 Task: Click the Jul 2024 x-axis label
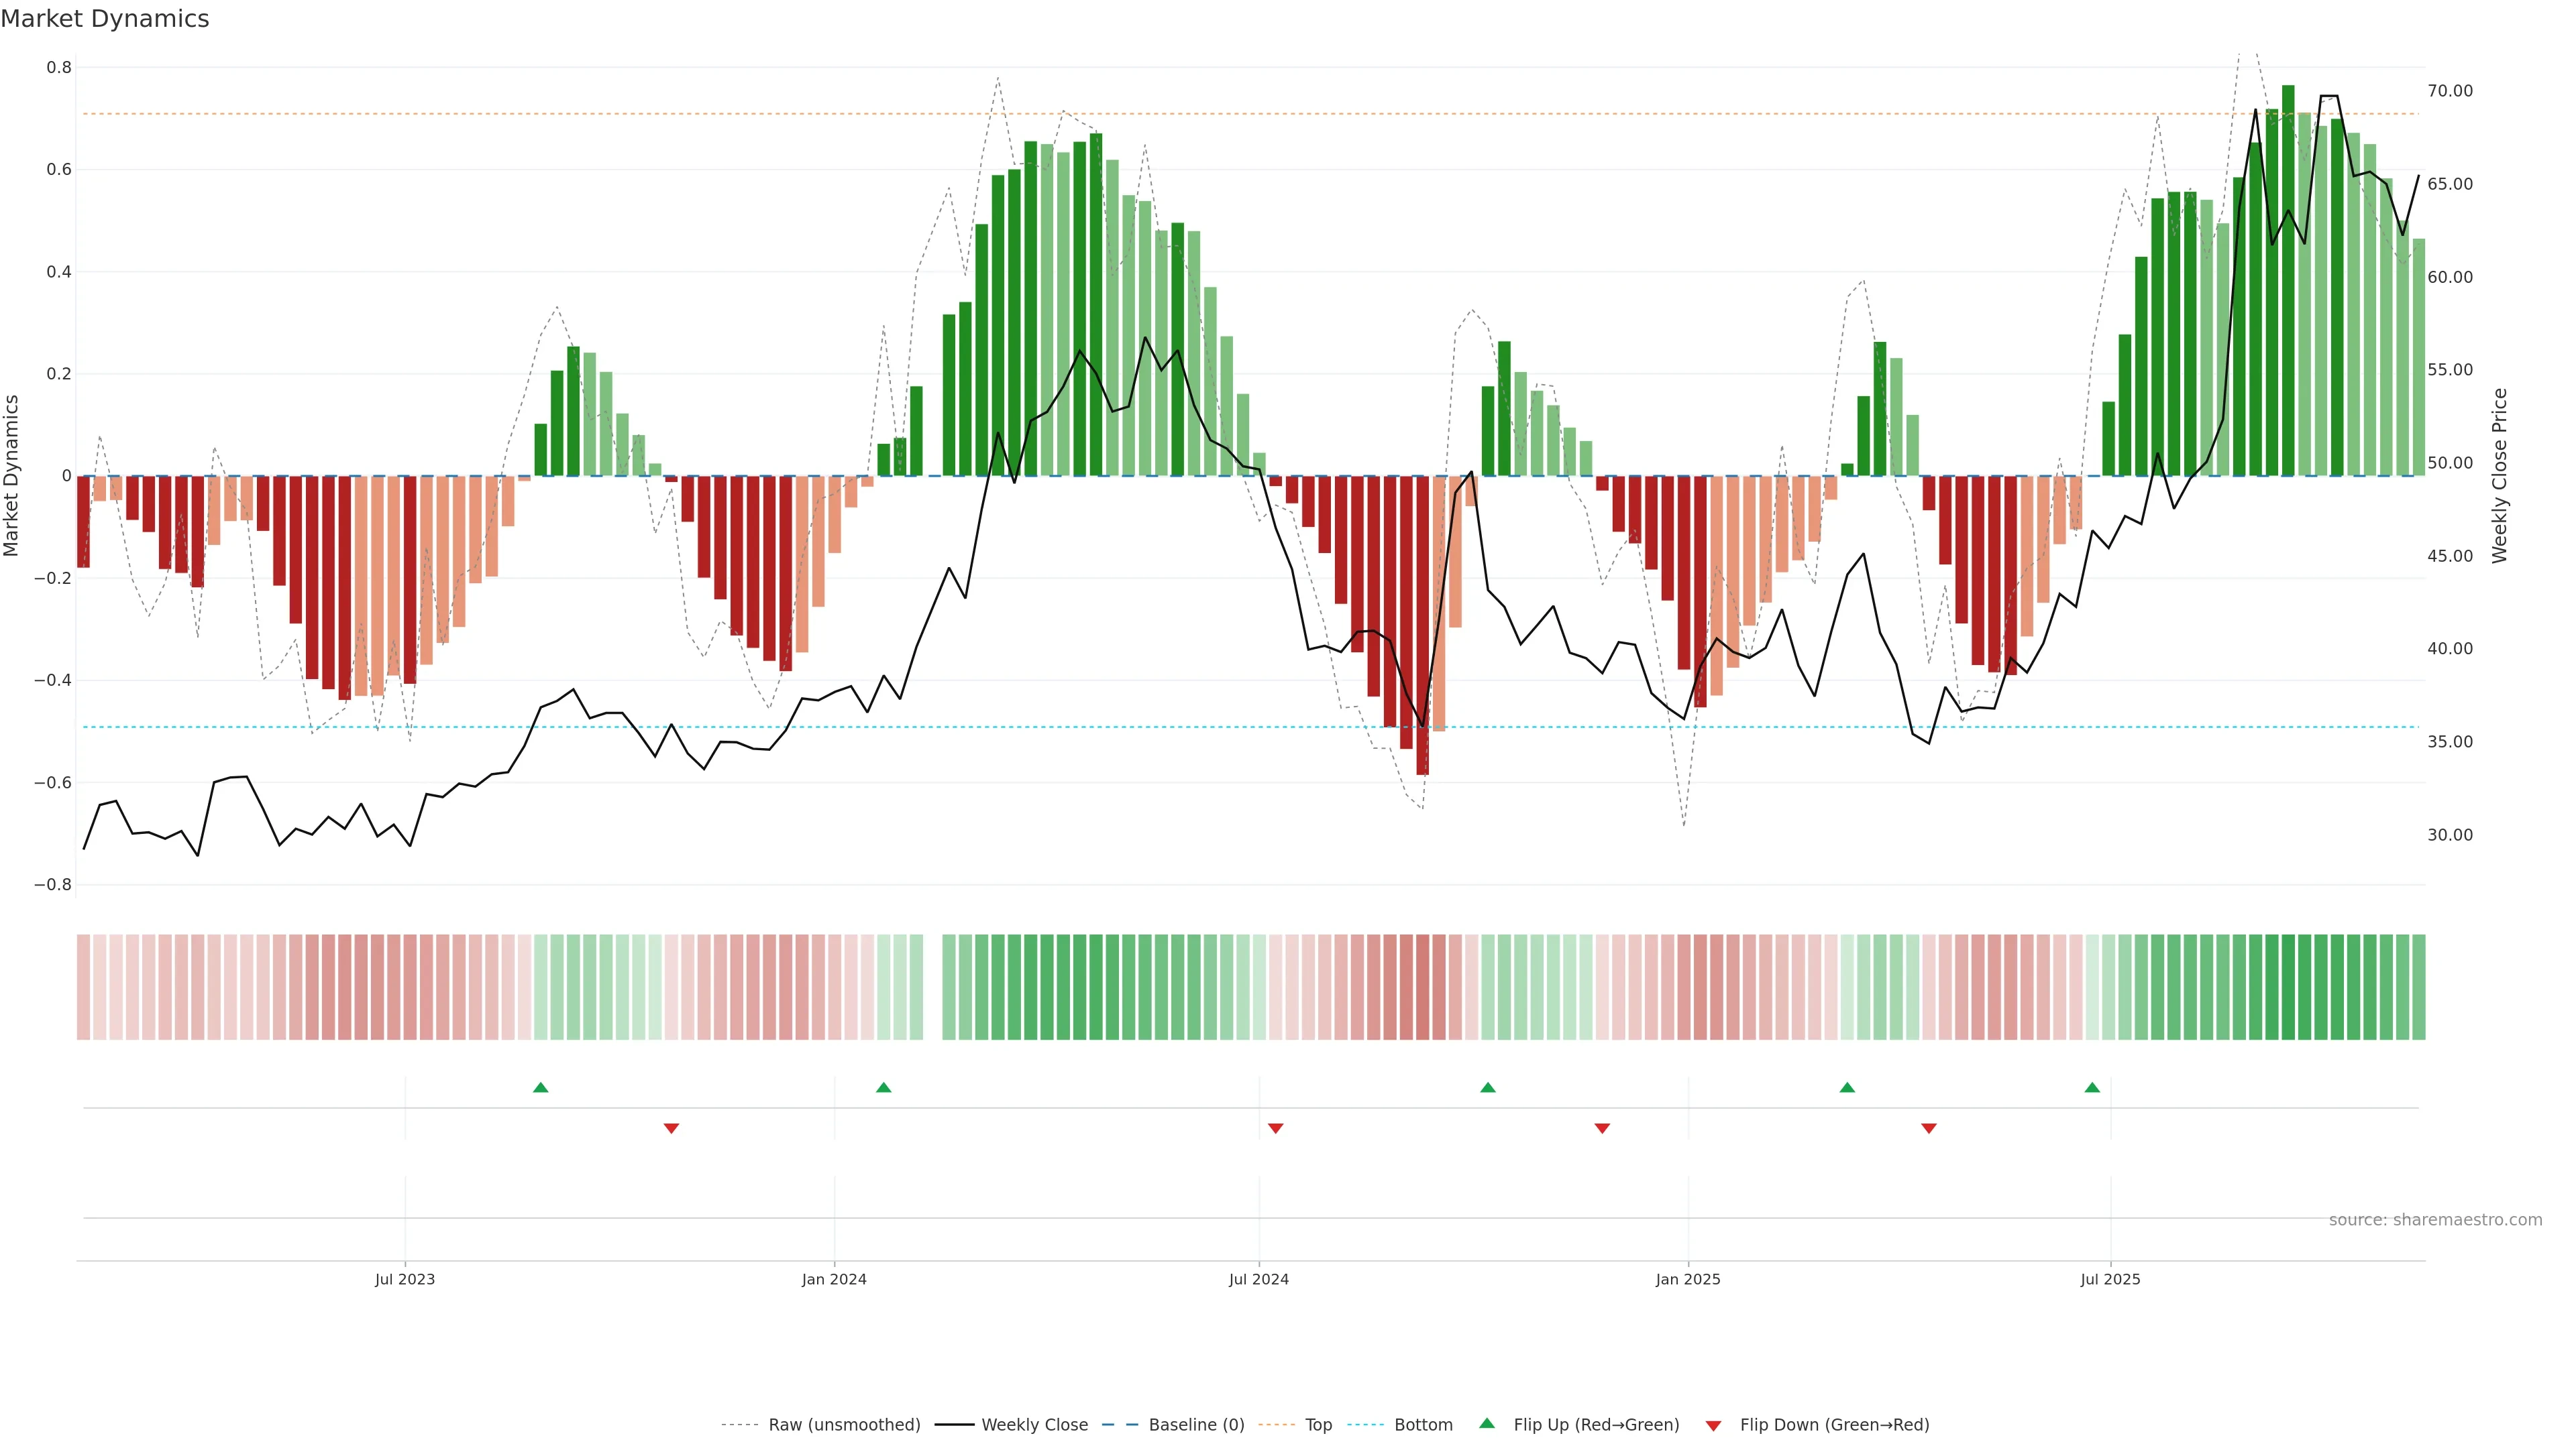coord(1258,1279)
